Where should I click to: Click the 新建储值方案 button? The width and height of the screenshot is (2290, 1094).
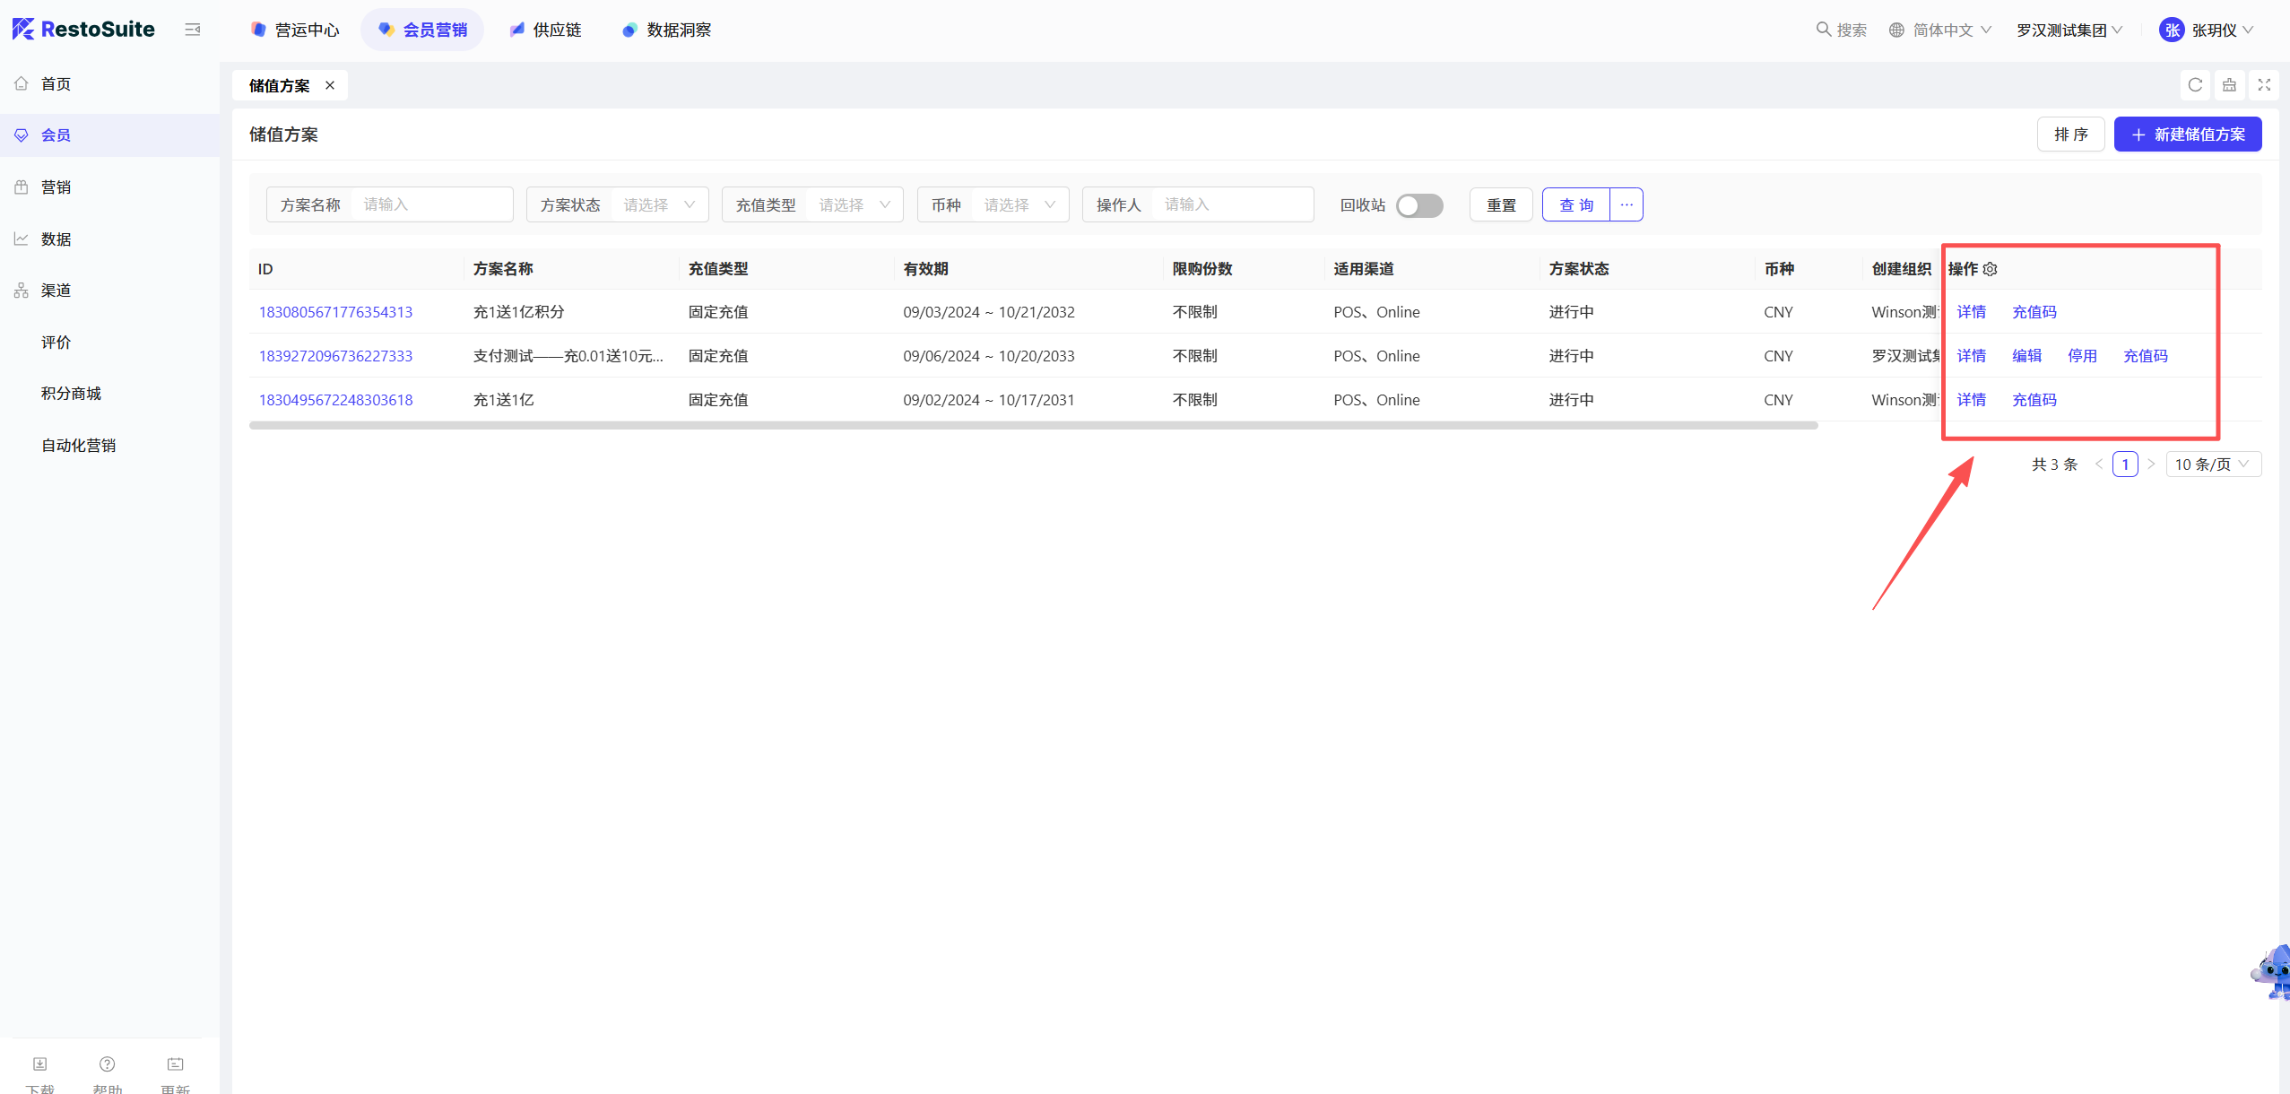[x=2188, y=135]
